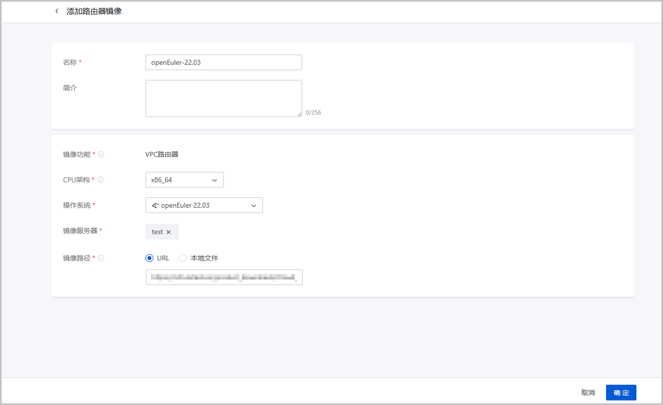Click the test tag in 镜像服务器
The image size is (663, 405).
157,232
